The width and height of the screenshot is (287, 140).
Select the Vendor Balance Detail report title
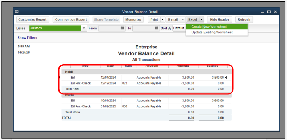click(146, 54)
